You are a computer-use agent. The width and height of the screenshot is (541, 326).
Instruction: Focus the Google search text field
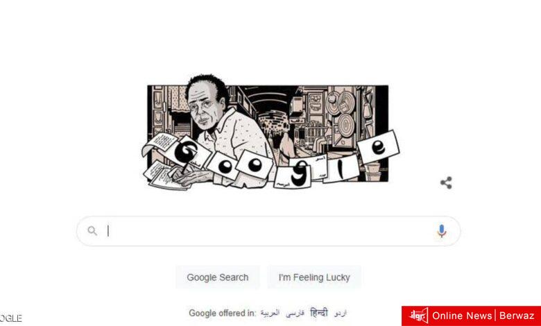click(268, 231)
